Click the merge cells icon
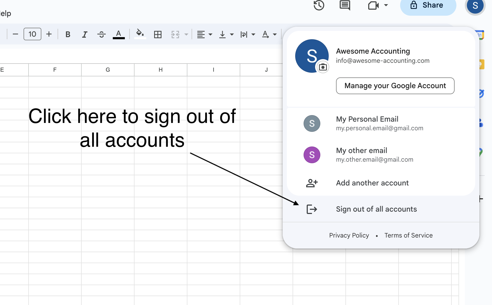492x305 pixels. 175,34
